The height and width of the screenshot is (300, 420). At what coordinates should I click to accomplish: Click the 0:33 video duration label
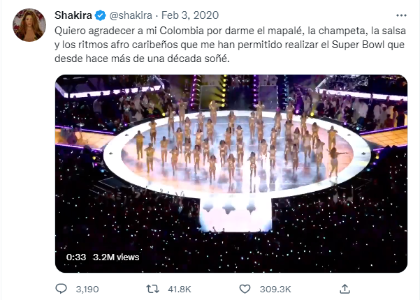pyautogui.click(x=76, y=257)
